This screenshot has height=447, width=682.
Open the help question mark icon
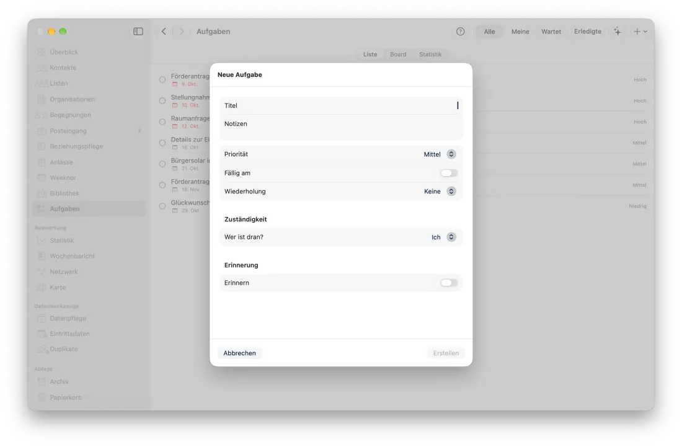point(460,31)
